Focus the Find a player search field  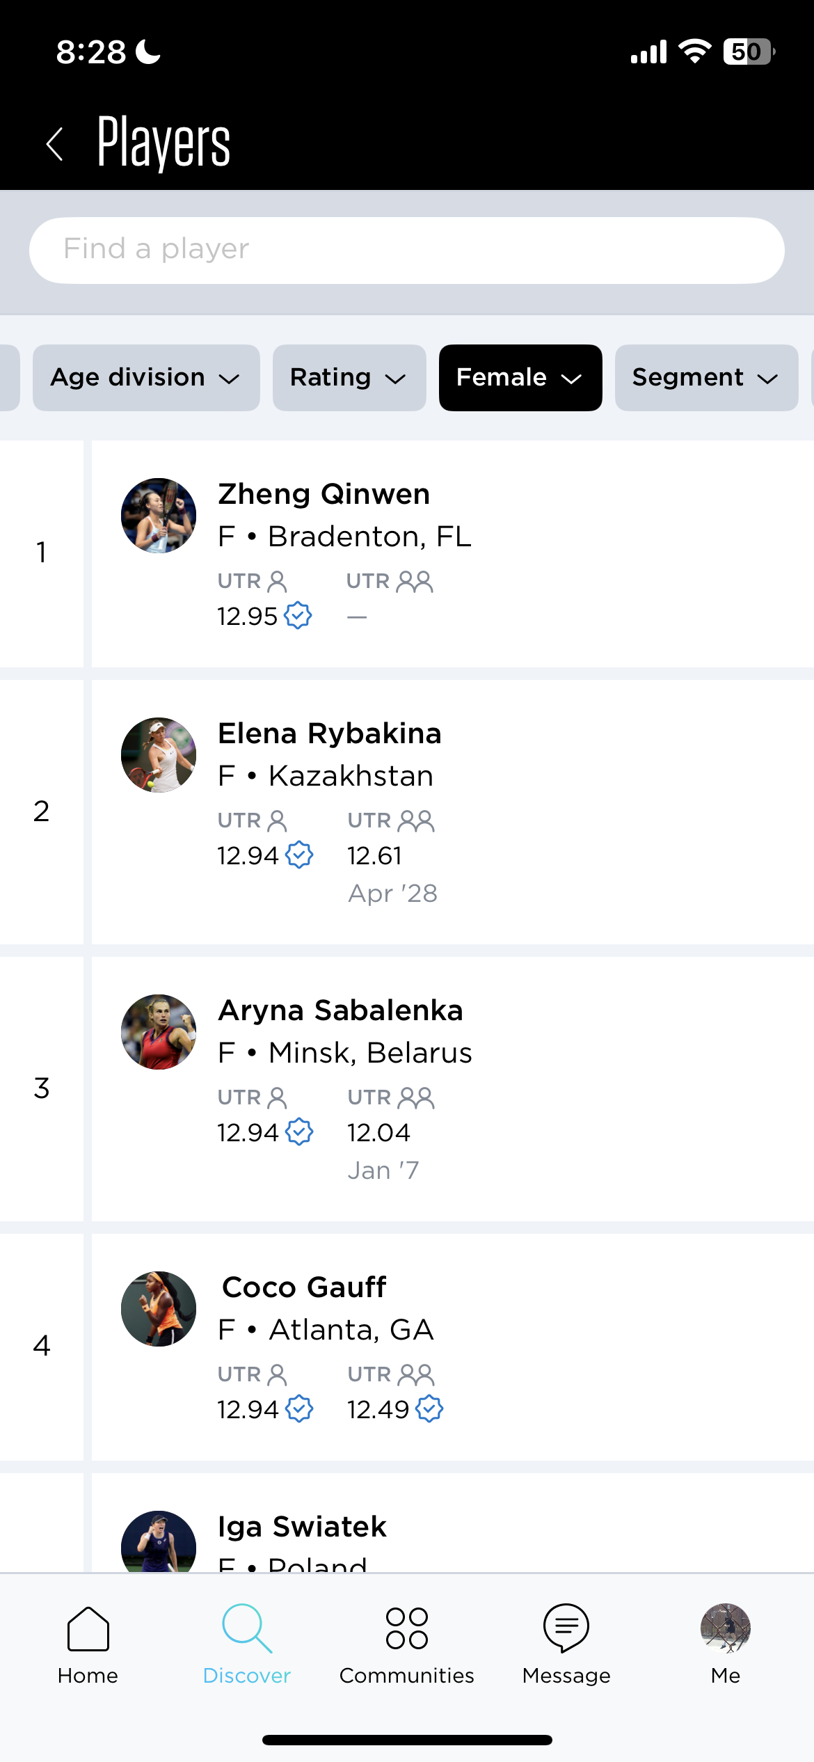point(407,250)
